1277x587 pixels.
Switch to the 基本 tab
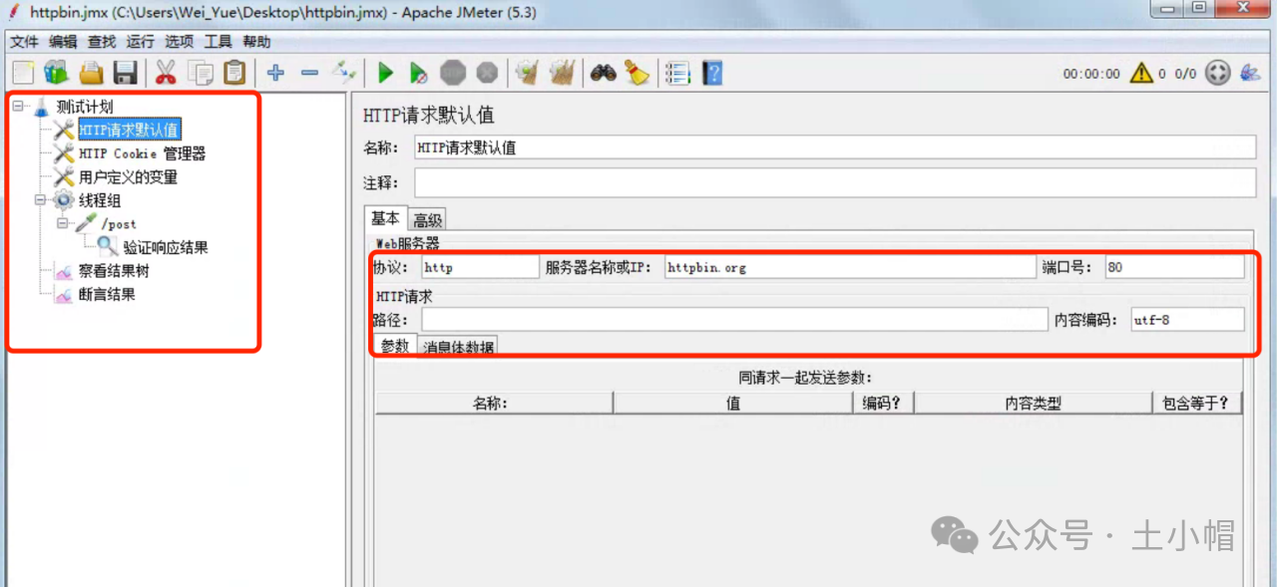(x=386, y=219)
